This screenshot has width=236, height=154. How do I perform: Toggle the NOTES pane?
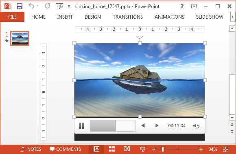(31, 149)
